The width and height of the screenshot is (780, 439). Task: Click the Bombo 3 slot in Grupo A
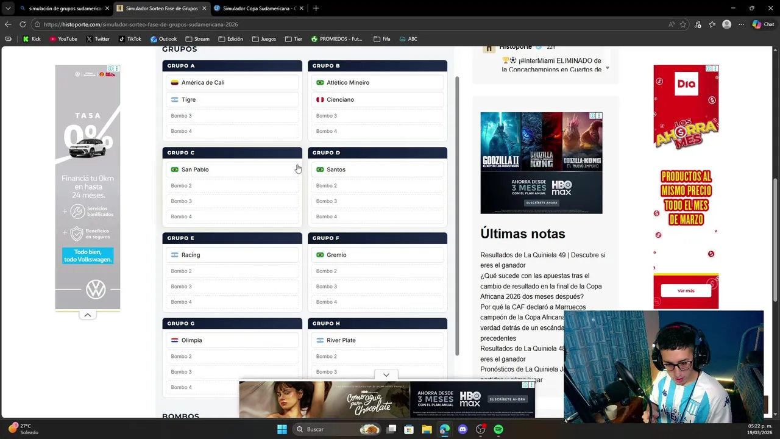[232, 116]
